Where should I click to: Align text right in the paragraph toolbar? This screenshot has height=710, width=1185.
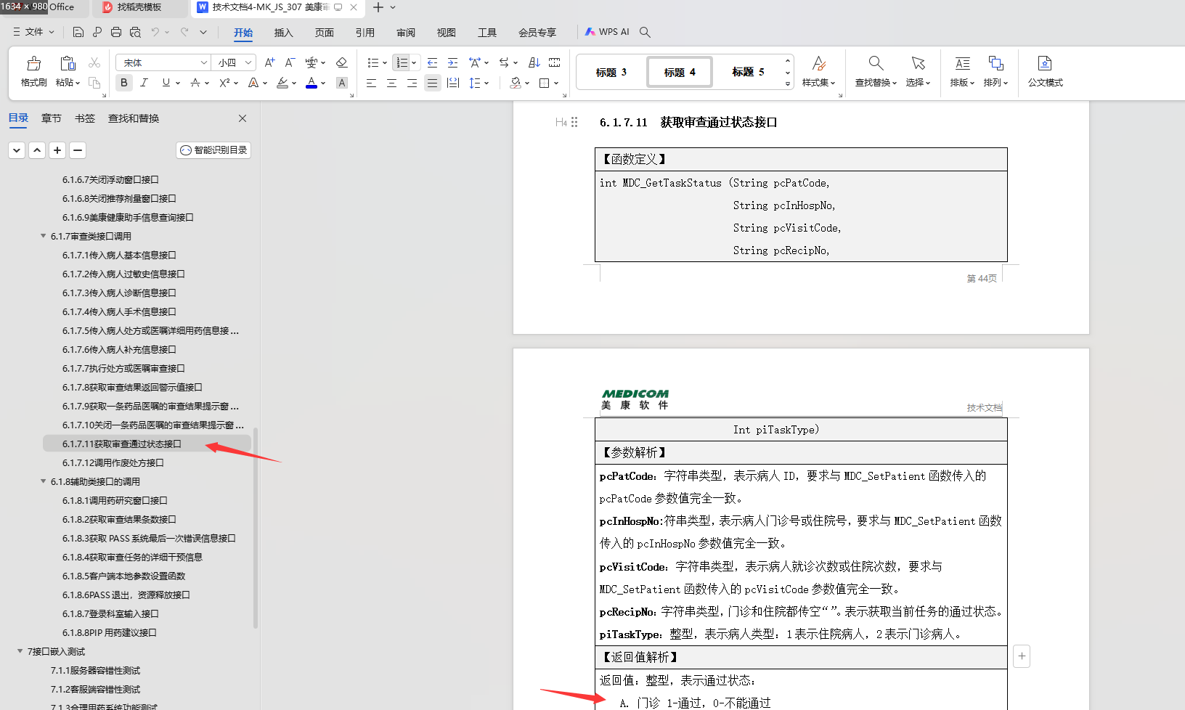pyautogui.click(x=412, y=83)
